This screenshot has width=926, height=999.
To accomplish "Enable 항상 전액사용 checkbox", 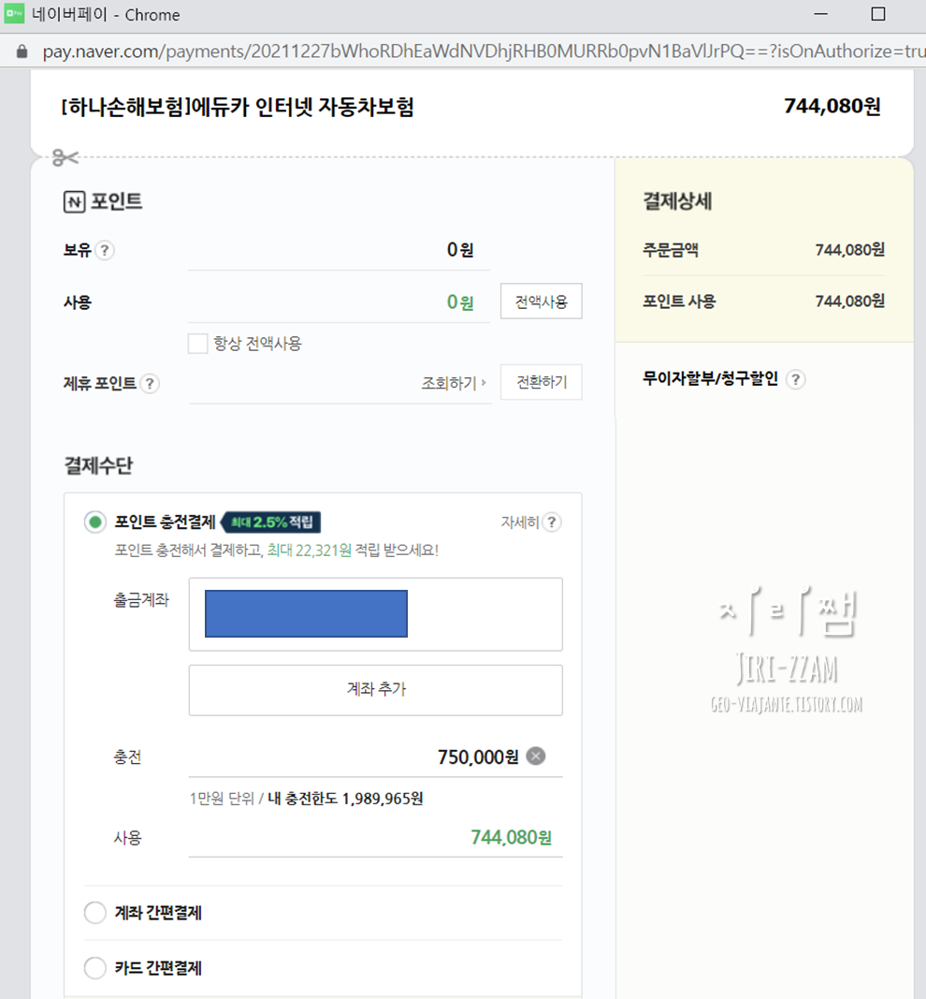I will (x=198, y=344).
